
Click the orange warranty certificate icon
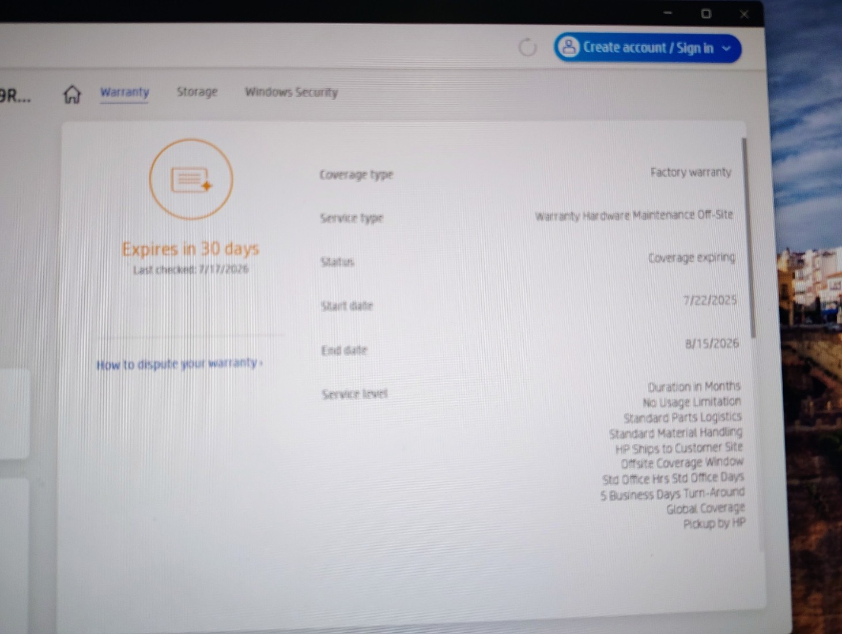tap(191, 179)
